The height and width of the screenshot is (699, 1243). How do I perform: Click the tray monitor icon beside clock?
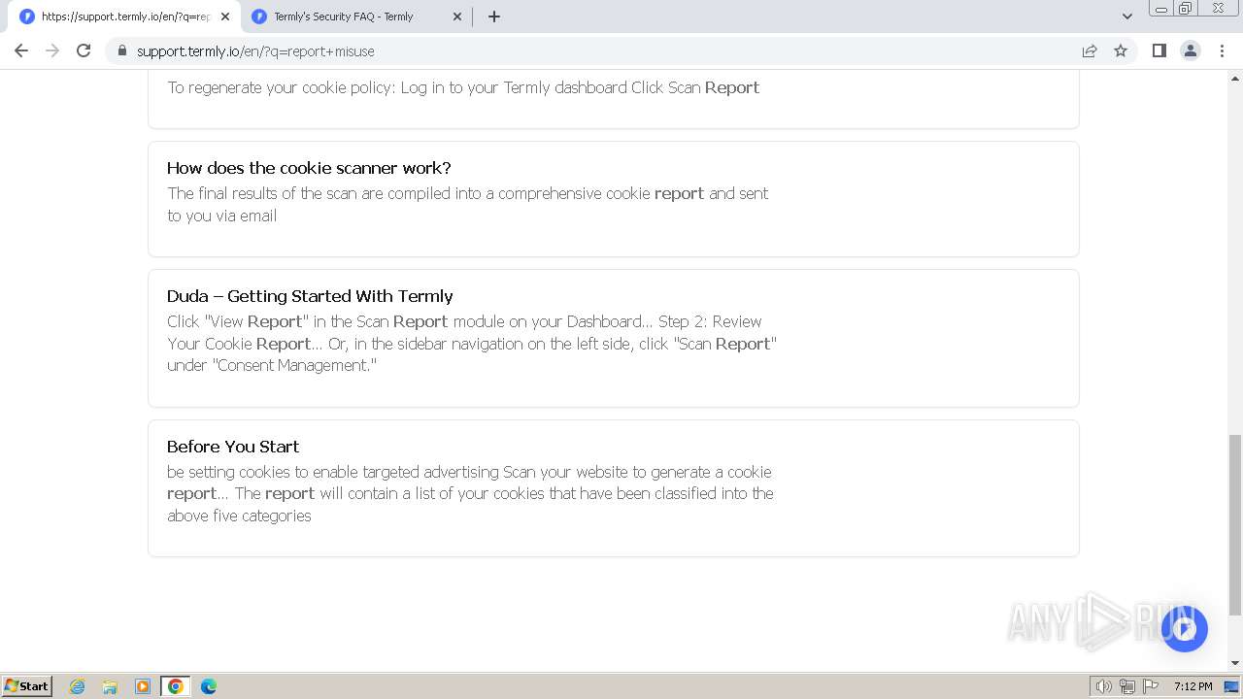coord(1231,686)
